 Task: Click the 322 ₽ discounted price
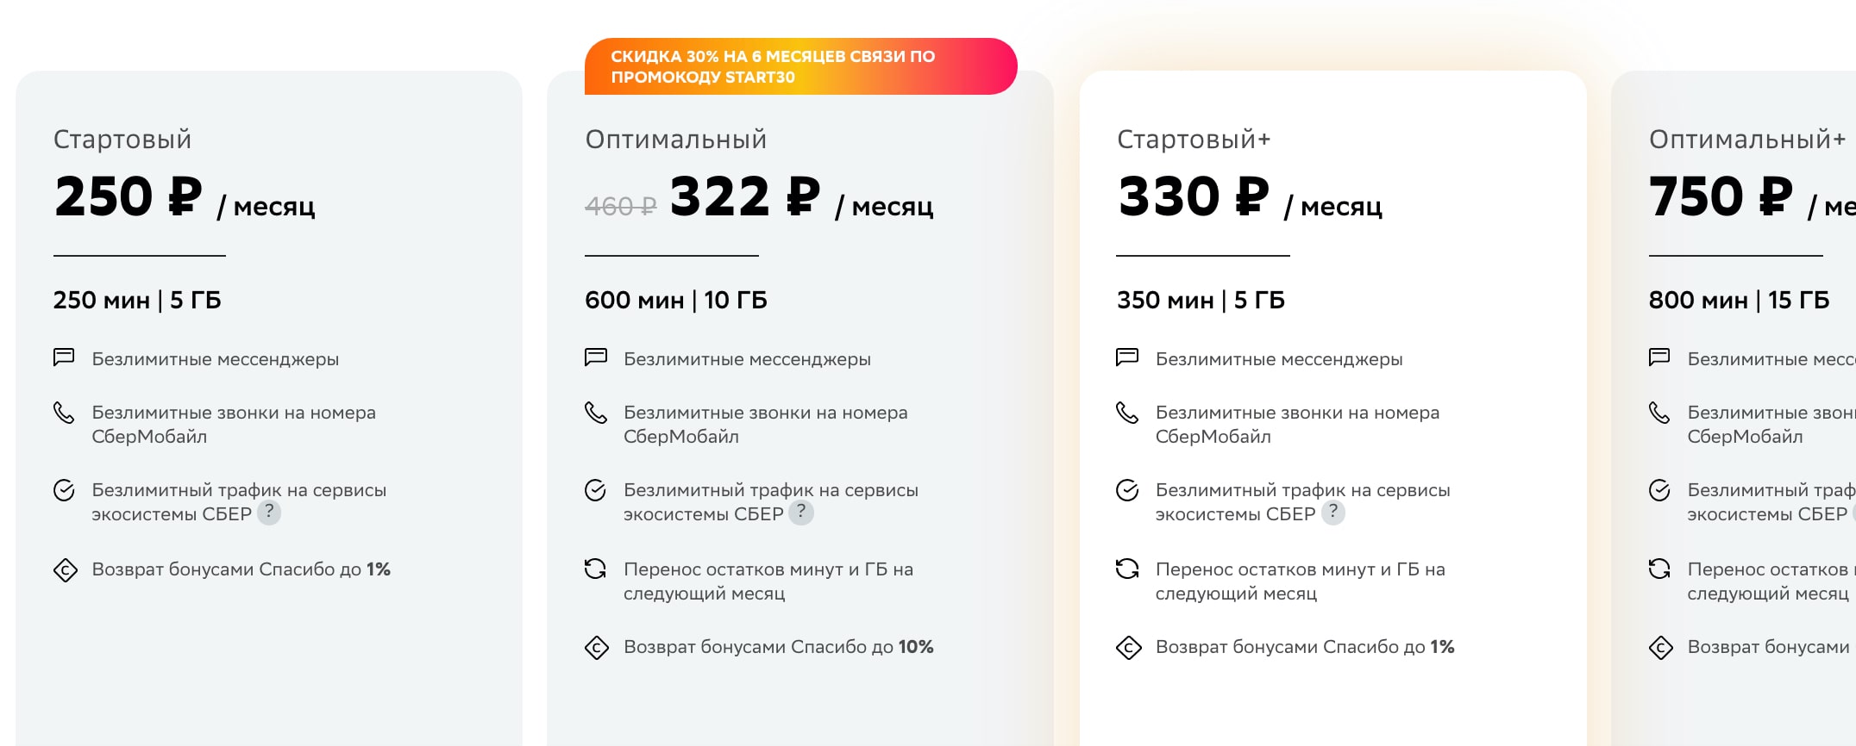pos(745,196)
